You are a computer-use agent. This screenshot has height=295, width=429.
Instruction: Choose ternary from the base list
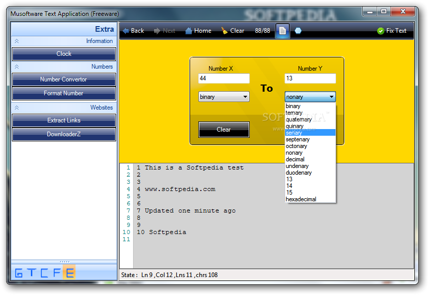310,113
